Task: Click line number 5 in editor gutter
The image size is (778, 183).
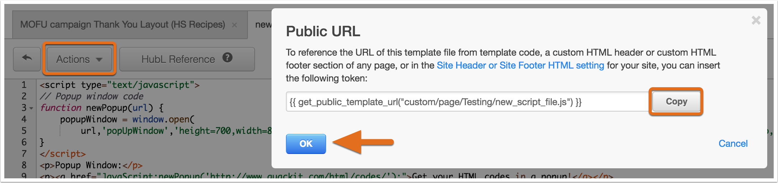Action: 24,131
